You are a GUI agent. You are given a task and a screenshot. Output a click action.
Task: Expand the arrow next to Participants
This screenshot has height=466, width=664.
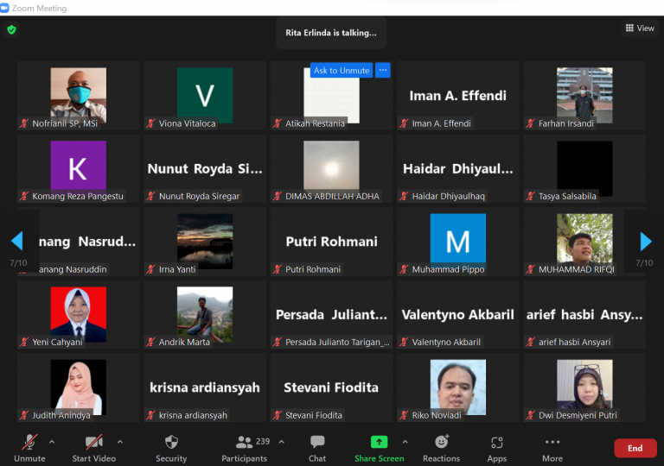coord(282,442)
